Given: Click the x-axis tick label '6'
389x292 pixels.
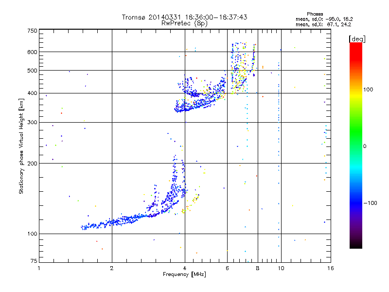Looking at the screenshot, I should click(227, 268).
